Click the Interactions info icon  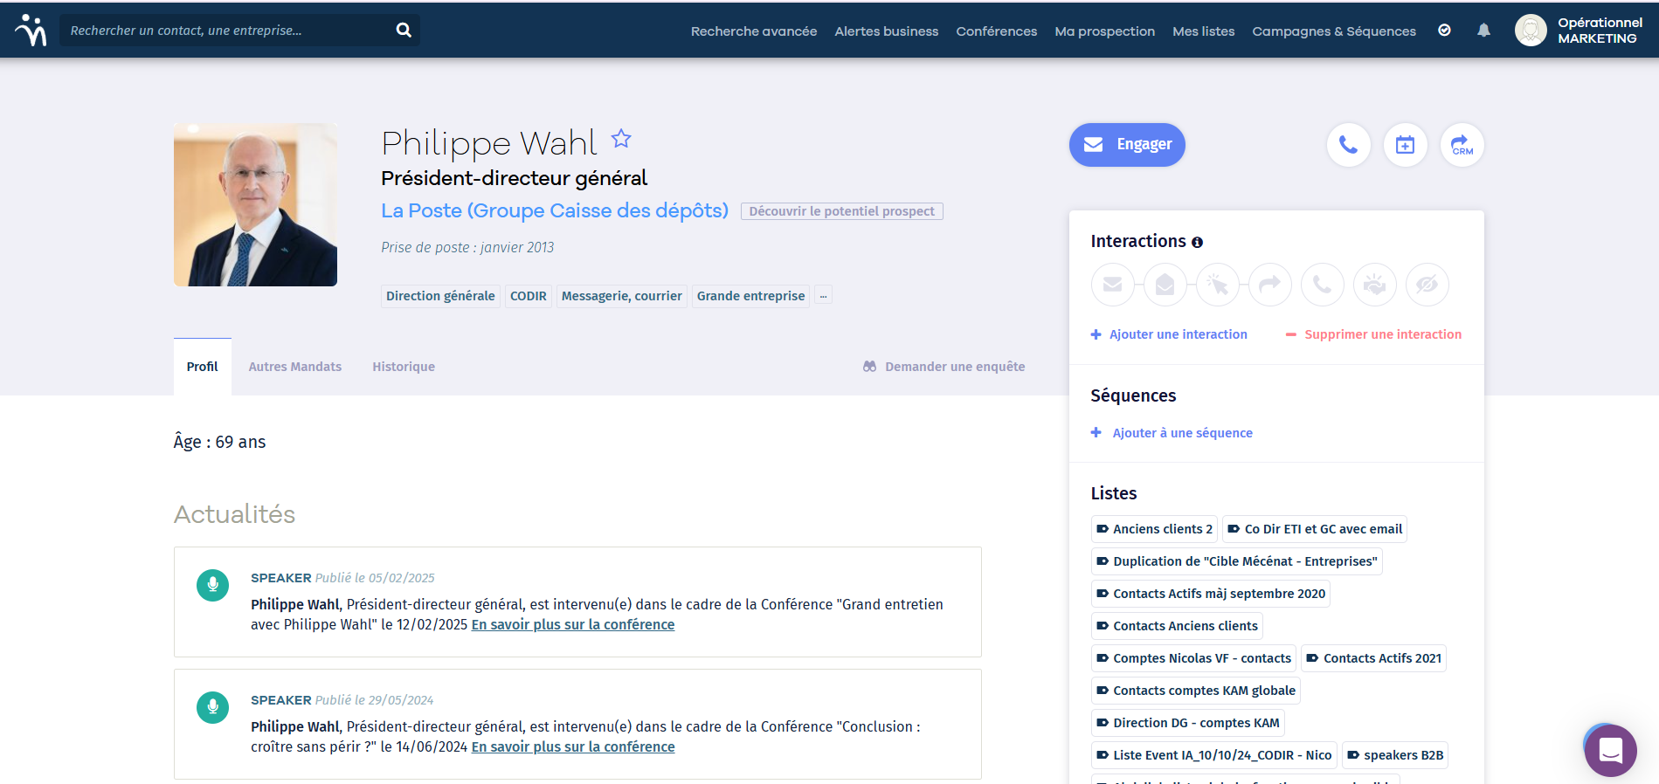pos(1197,243)
